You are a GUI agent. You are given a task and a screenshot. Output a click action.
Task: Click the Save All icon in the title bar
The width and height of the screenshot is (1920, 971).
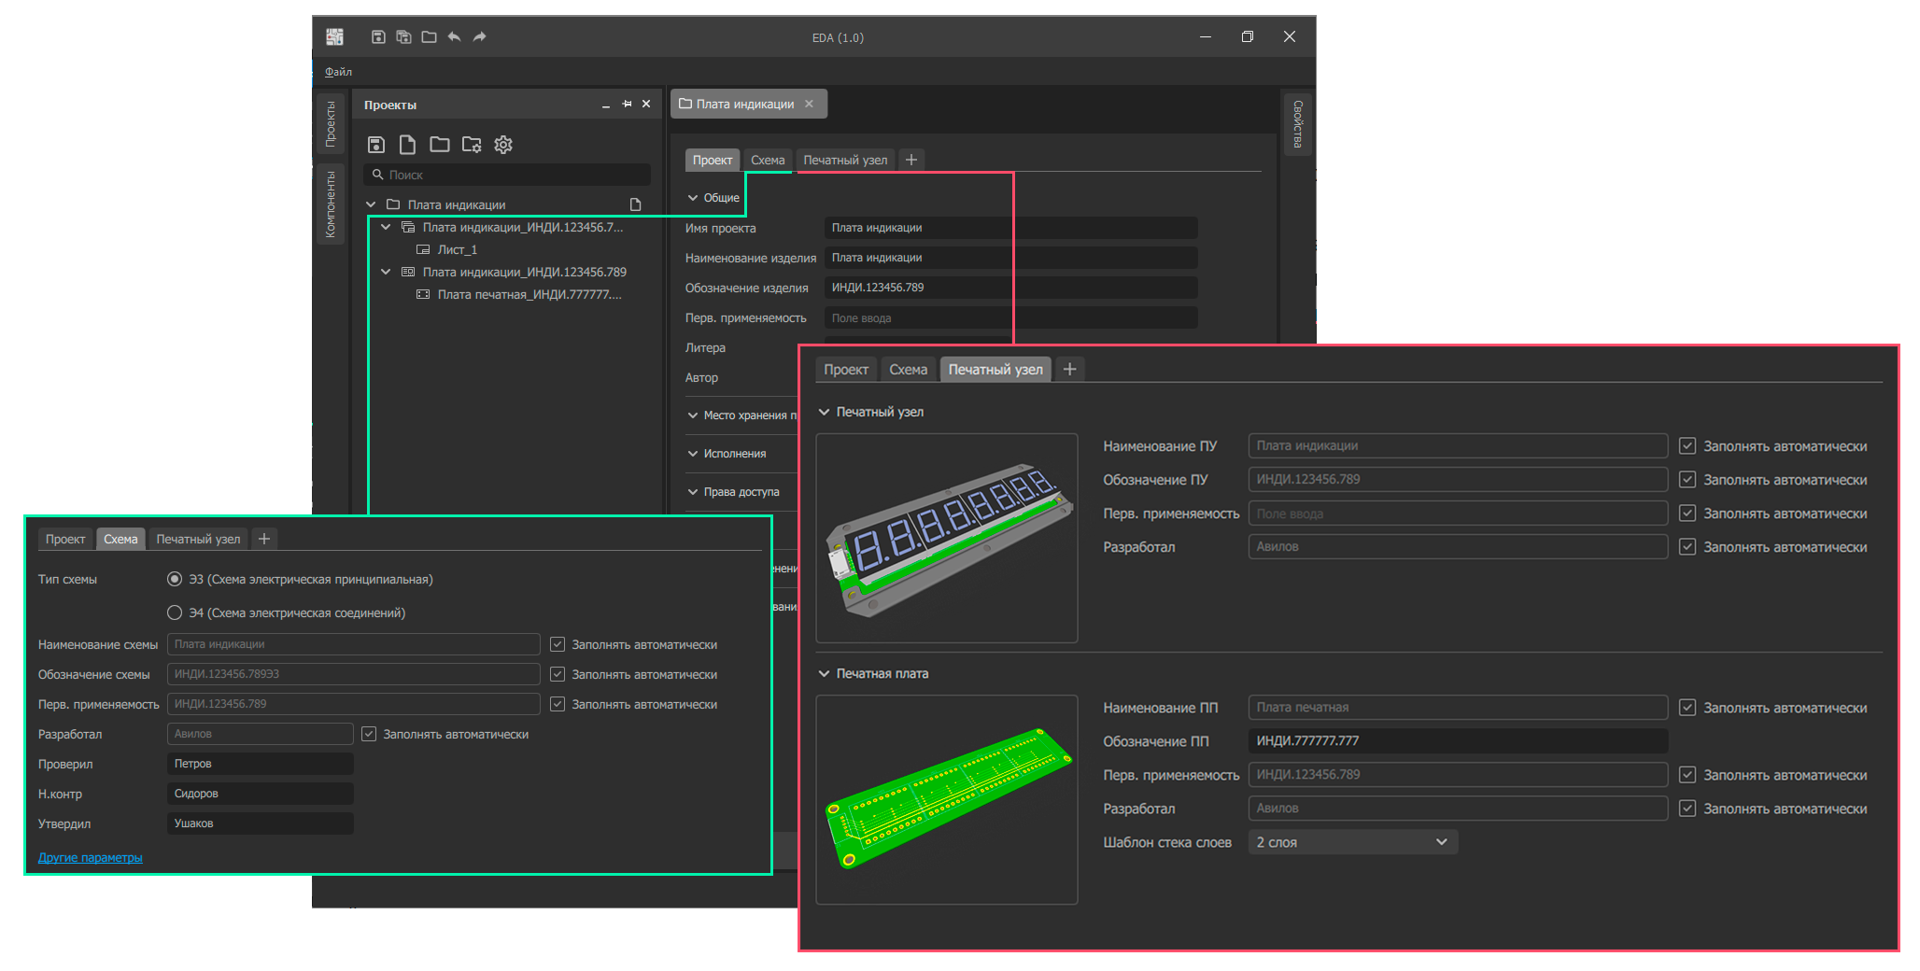403,37
